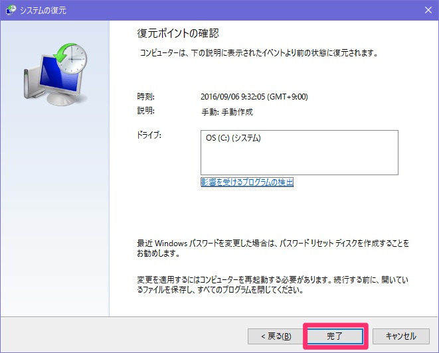439x353 pixels.
Task: Click the computer and clock restore illustration
Action: coord(55,74)
